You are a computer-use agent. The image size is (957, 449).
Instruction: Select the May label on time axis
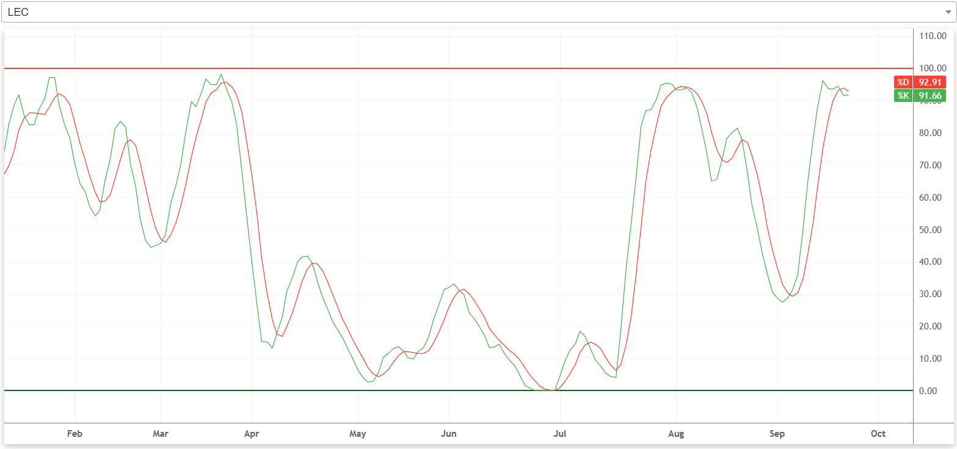(x=357, y=434)
